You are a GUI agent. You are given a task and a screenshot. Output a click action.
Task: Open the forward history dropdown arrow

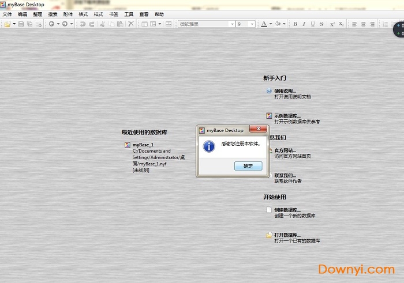tap(72, 24)
